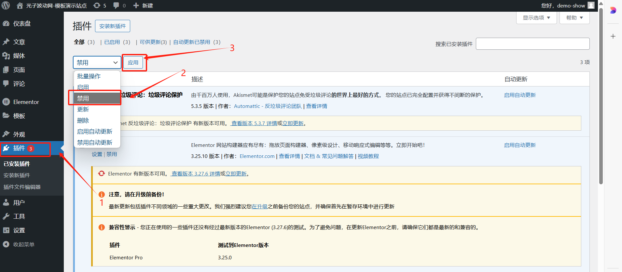Click the 应用 apply button

[133, 62]
